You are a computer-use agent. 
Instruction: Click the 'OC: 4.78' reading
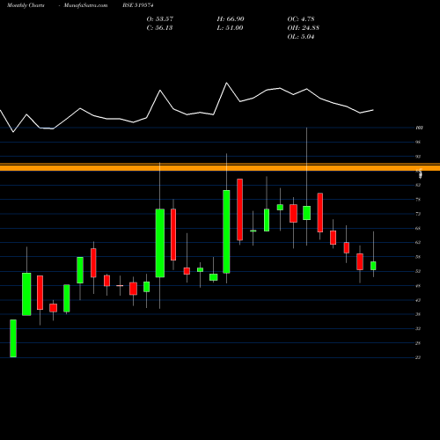point(301,19)
